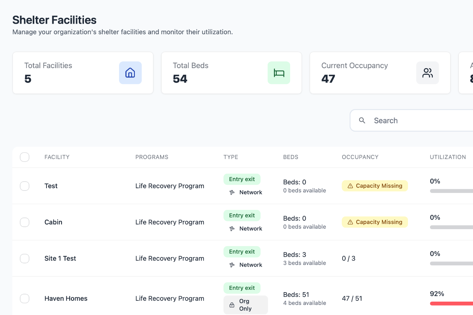Open the Site 1 Test facility
Viewport: 473px width, 315px height.
(60, 258)
